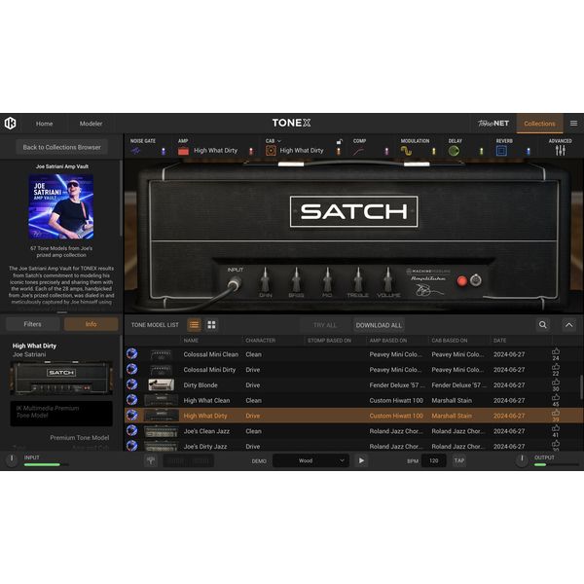
Task: Open the tone model search icon
Action: tap(543, 325)
